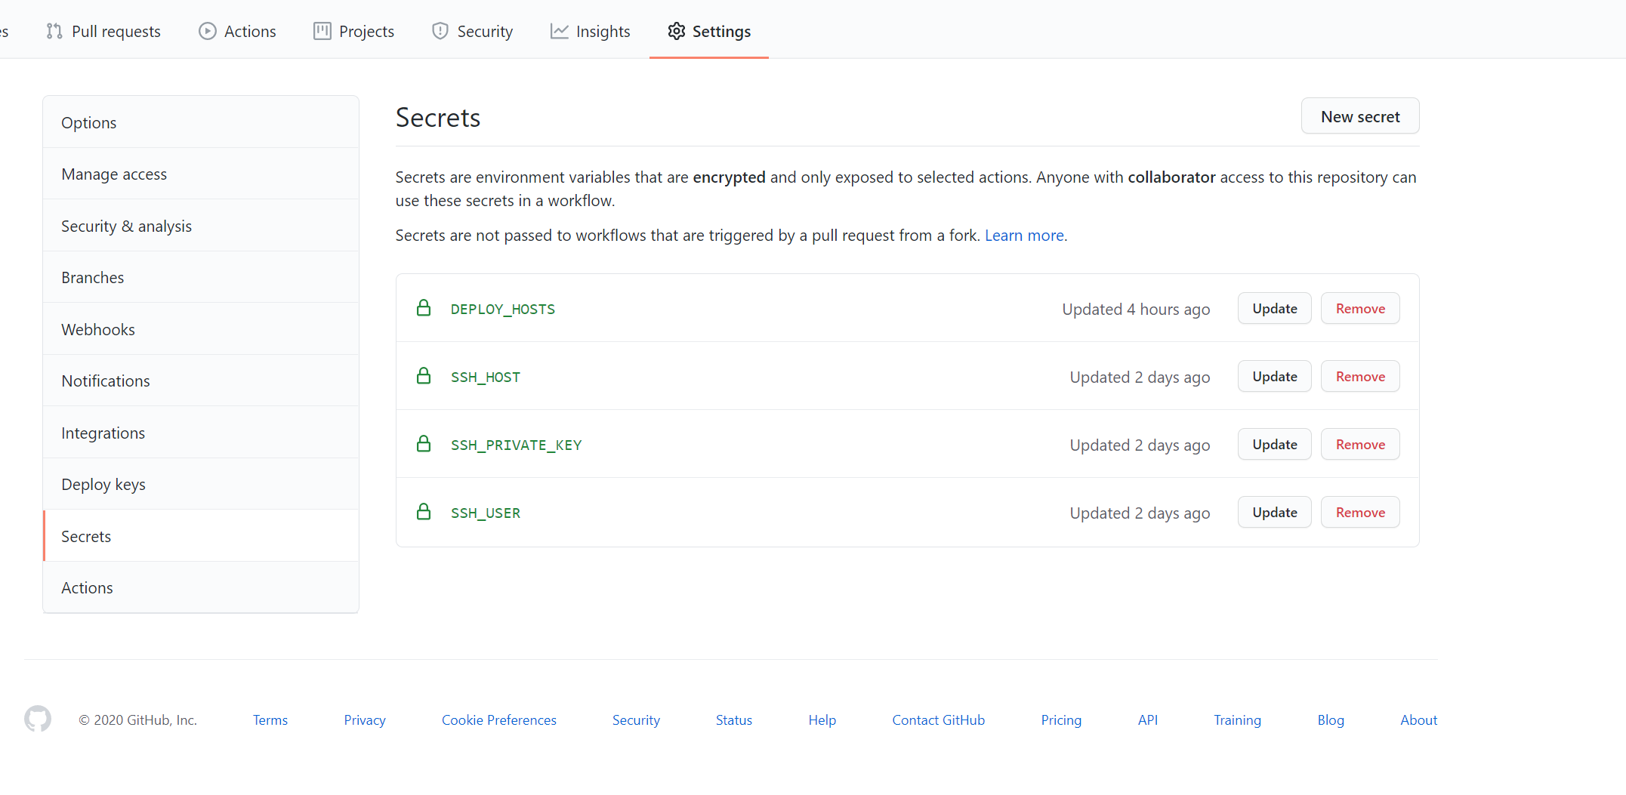
Task: Update the SSH_PRIVATE_KEY secret
Action: click(1275, 444)
